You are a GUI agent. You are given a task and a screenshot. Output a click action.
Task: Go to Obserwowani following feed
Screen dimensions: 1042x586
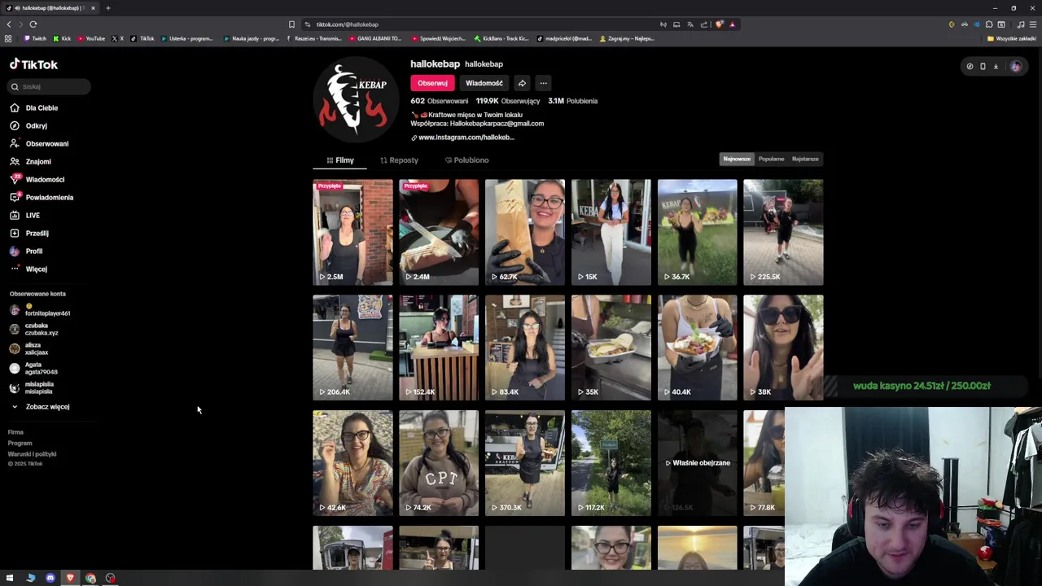coord(39,143)
